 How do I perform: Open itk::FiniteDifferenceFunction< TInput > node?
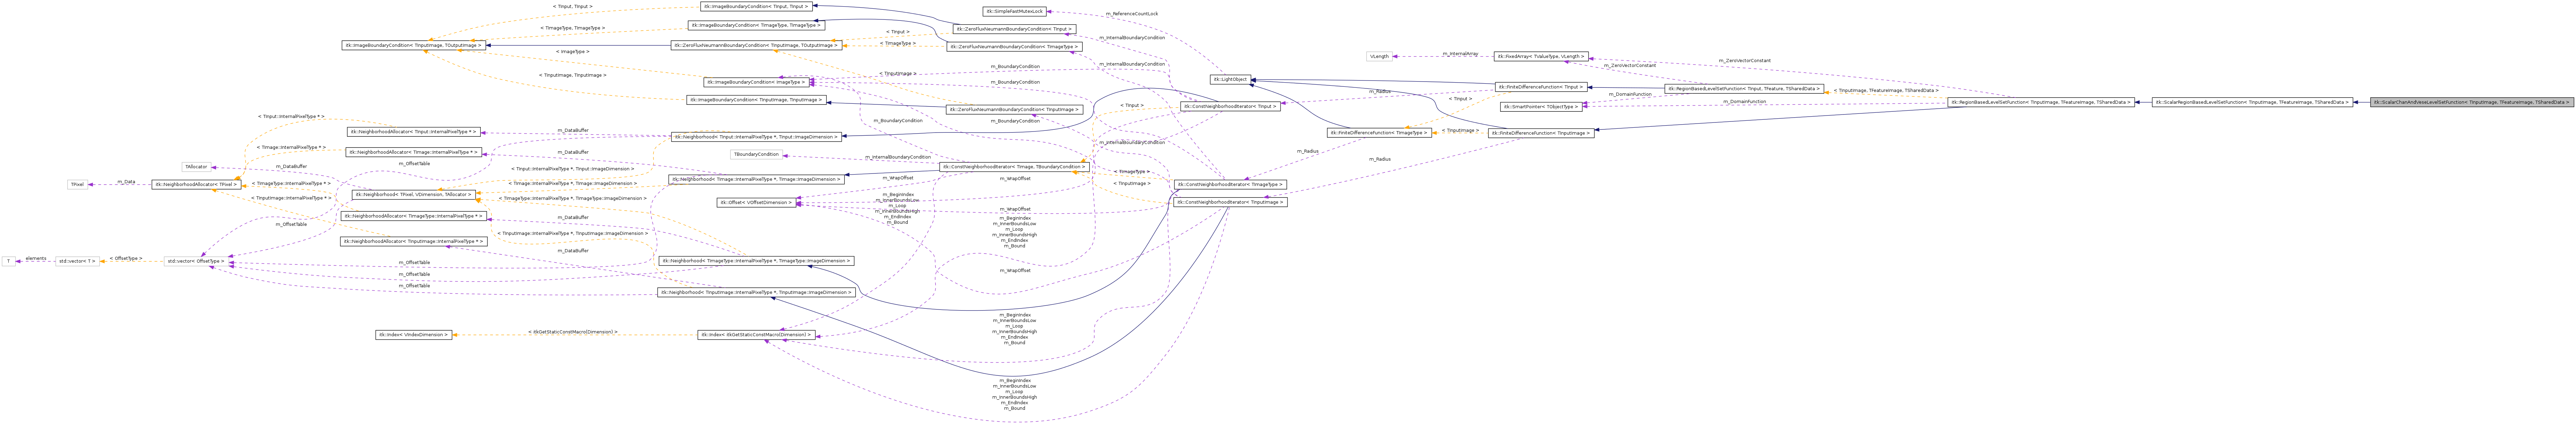click(1541, 87)
